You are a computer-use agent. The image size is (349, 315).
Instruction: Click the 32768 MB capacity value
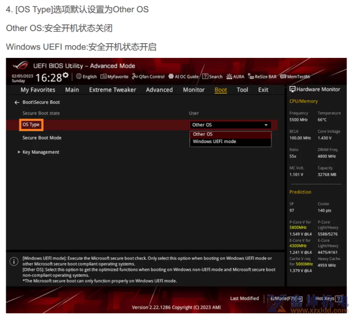(327, 175)
